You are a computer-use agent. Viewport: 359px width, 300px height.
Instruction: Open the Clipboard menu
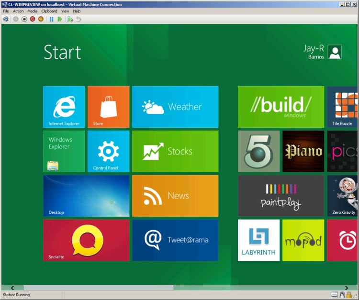[49, 11]
